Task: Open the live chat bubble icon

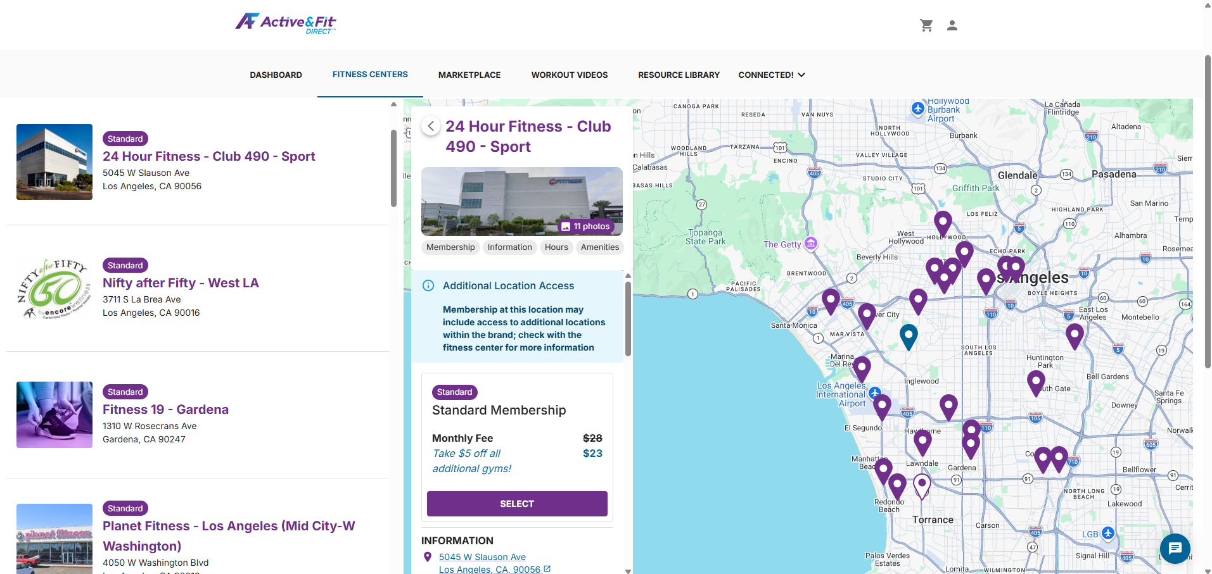Action: tap(1175, 548)
